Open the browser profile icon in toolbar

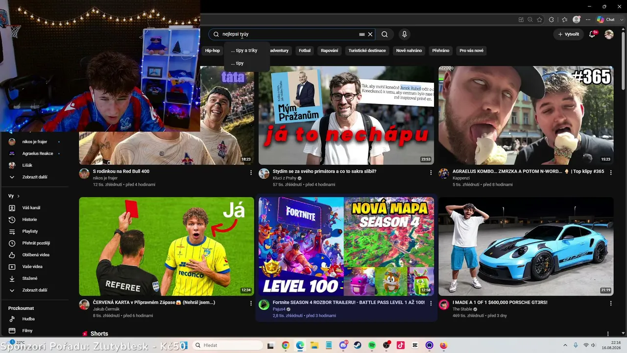[x=577, y=20]
